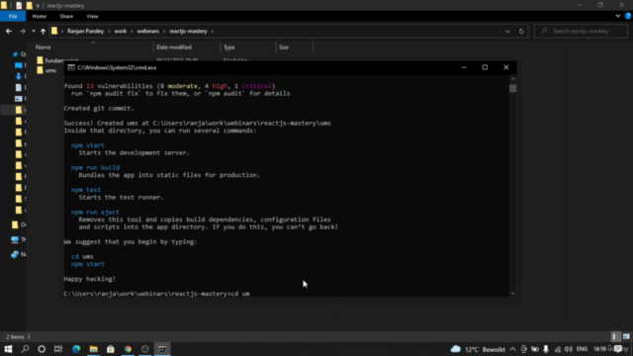The image size is (633, 356).
Task: Switch to File Explorer on taskbar
Action: 94,349
